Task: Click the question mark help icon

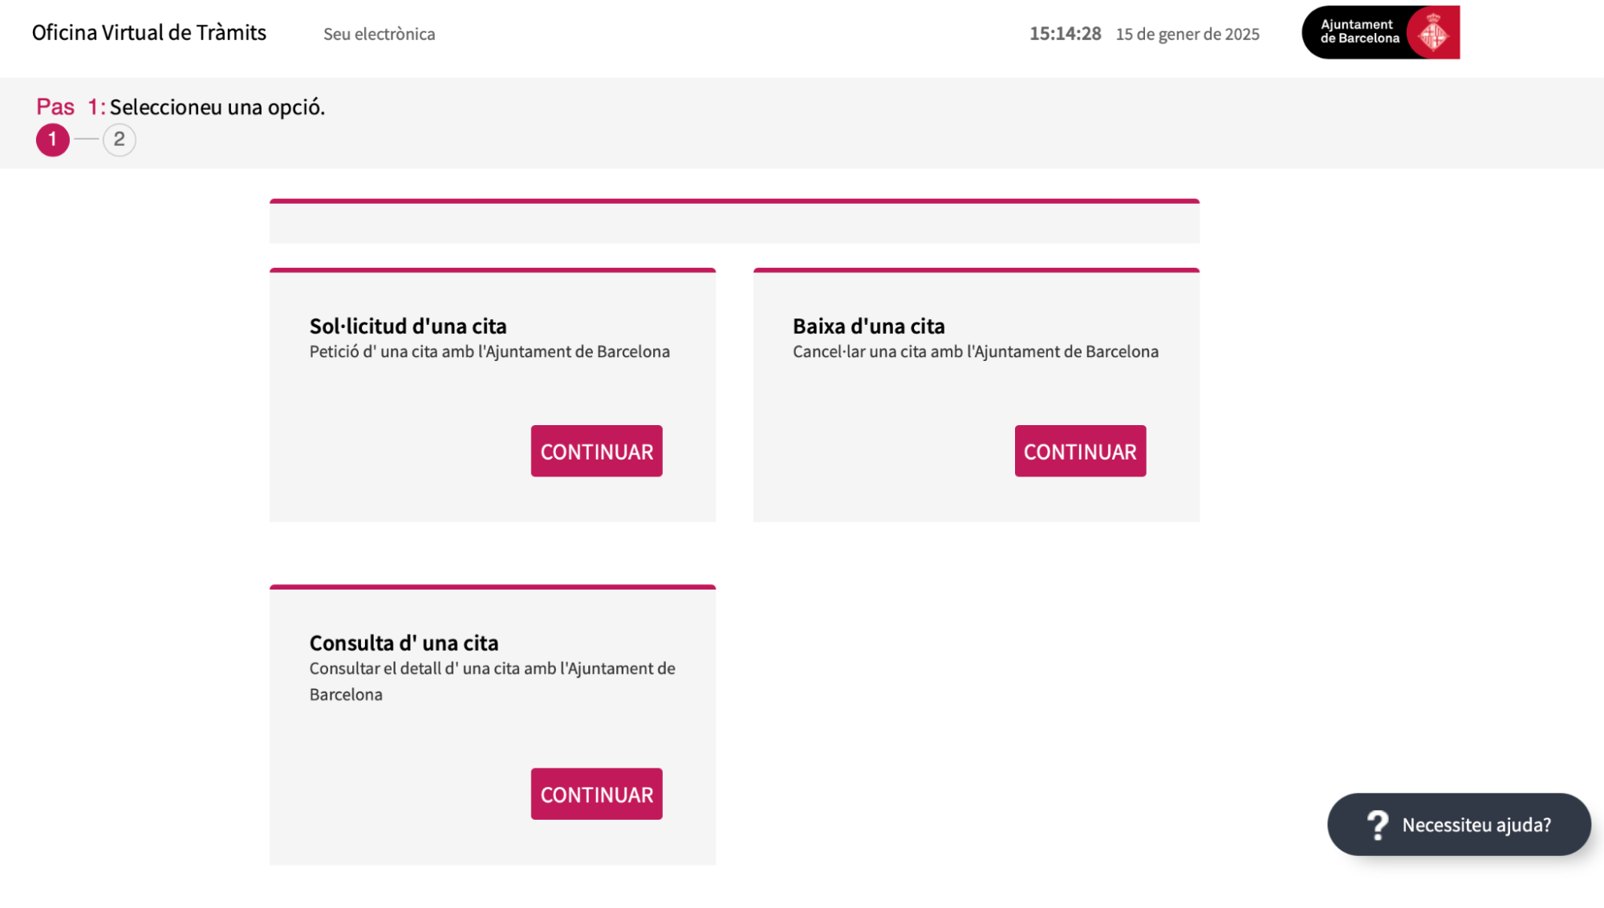Action: tap(1378, 825)
